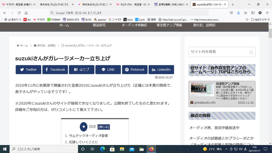Open the Firefox library icon
Image resolution: width=272 pixels, height=153 pixels.
point(246,13)
